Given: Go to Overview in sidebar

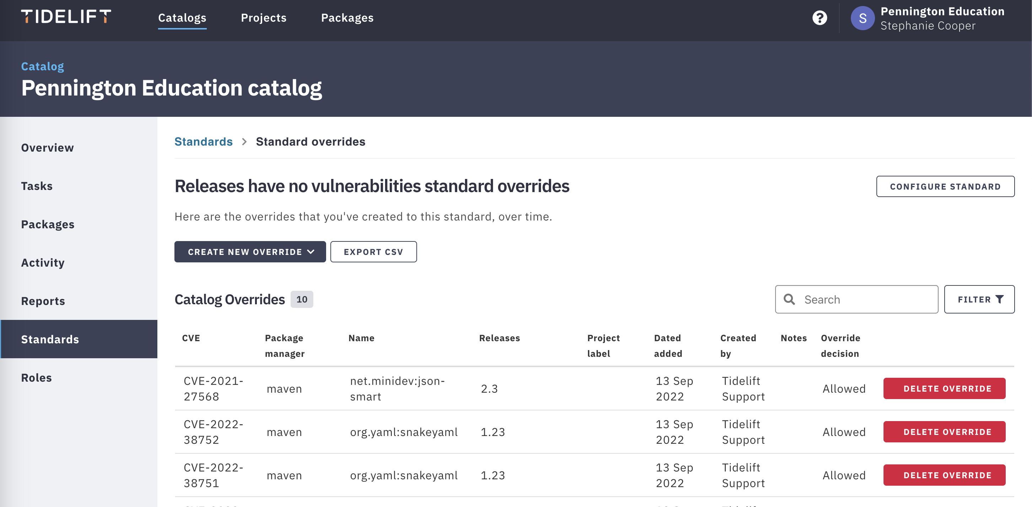Looking at the screenshot, I should pyautogui.click(x=47, y=147).
